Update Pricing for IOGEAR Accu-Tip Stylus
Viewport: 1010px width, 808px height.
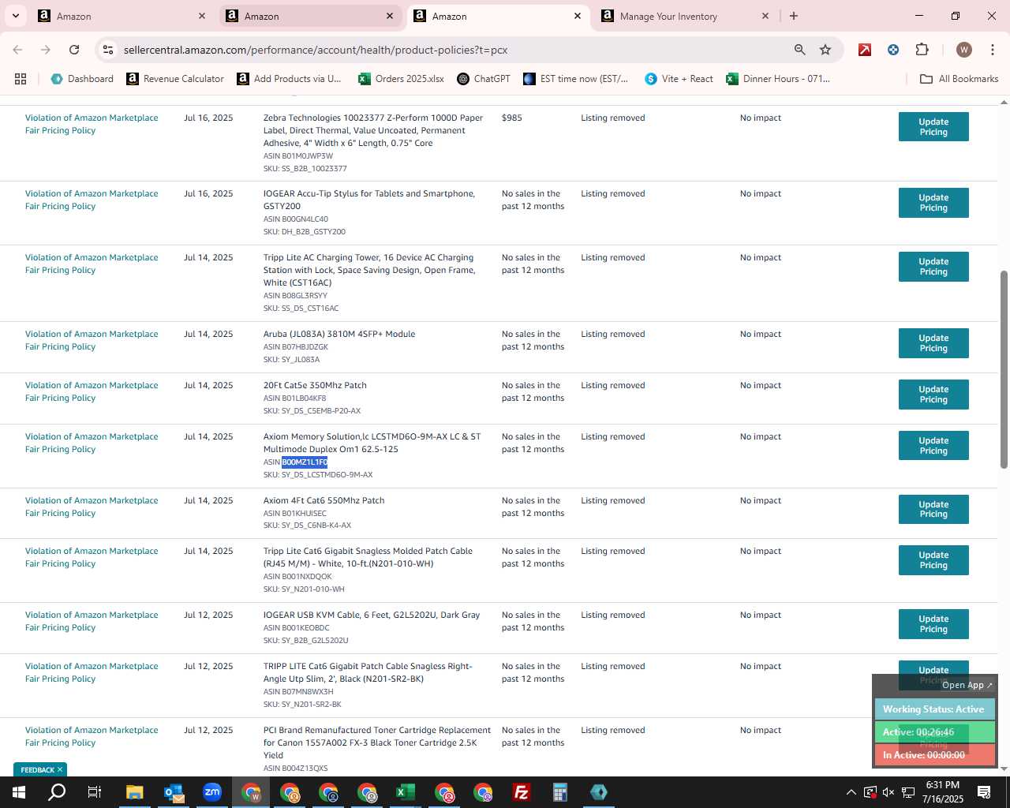tap(933, 203)
